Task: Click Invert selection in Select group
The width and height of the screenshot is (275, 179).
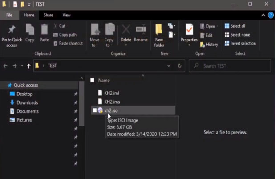Action: pyautogui.click(x=239, y=44)
